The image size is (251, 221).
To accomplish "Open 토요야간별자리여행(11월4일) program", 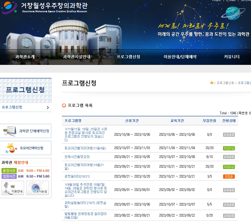I will 85,148.
